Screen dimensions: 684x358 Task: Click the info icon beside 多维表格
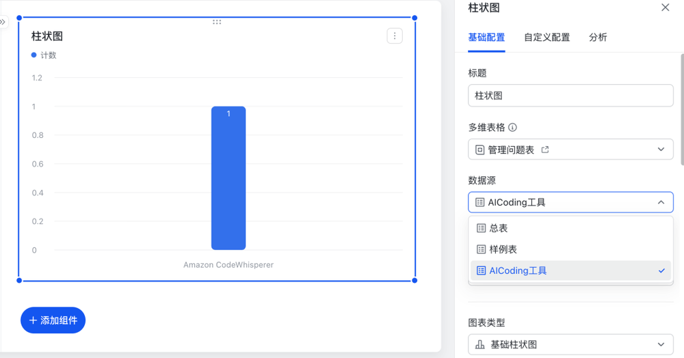(512, 127)
